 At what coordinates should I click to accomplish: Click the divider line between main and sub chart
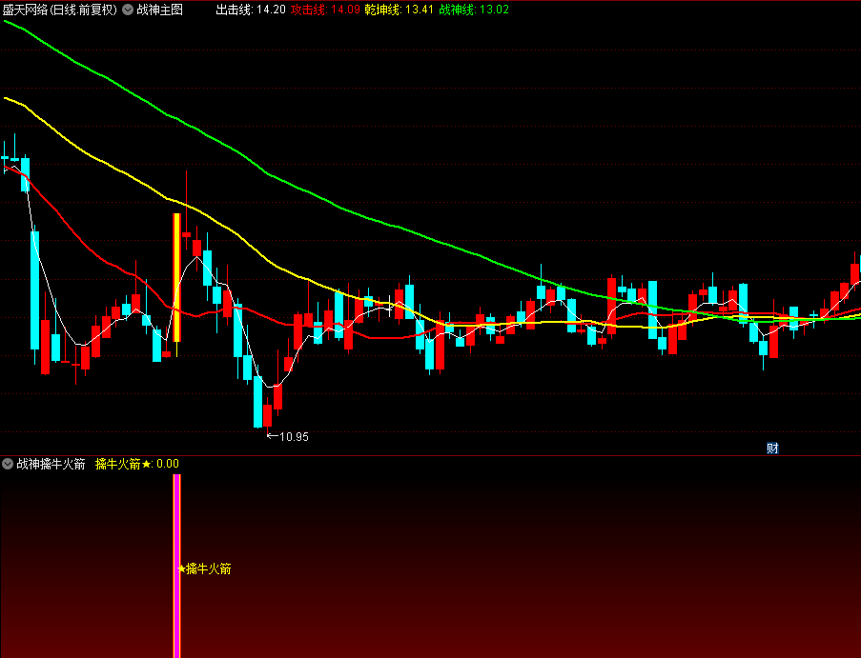tap(430, 455)
